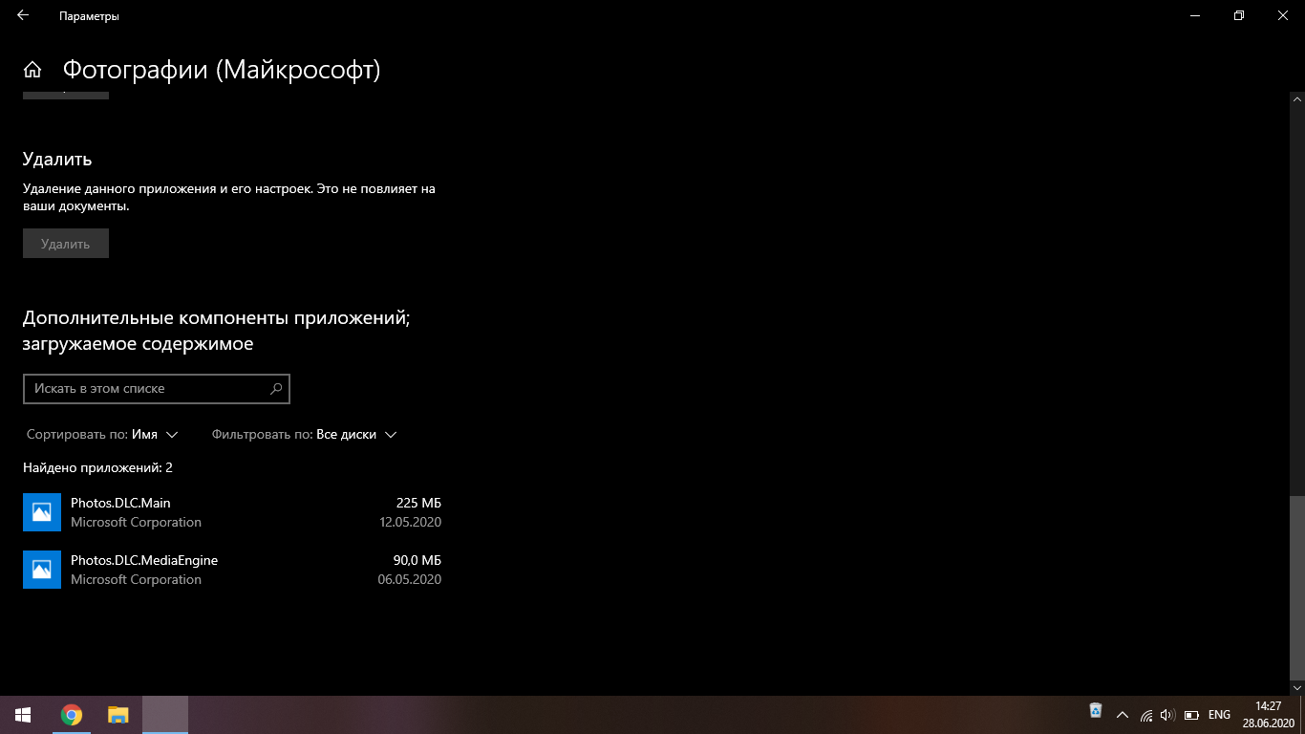Screen dimensions: 1305x734
Task: Open the Windows Start menu
Action: click(x=23, y=715)
